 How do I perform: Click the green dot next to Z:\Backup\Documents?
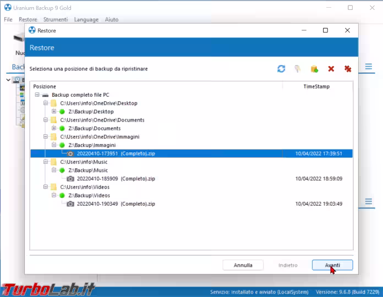[x=62, y=128]
